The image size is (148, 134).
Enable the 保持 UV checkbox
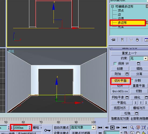(x=115, y=64)
